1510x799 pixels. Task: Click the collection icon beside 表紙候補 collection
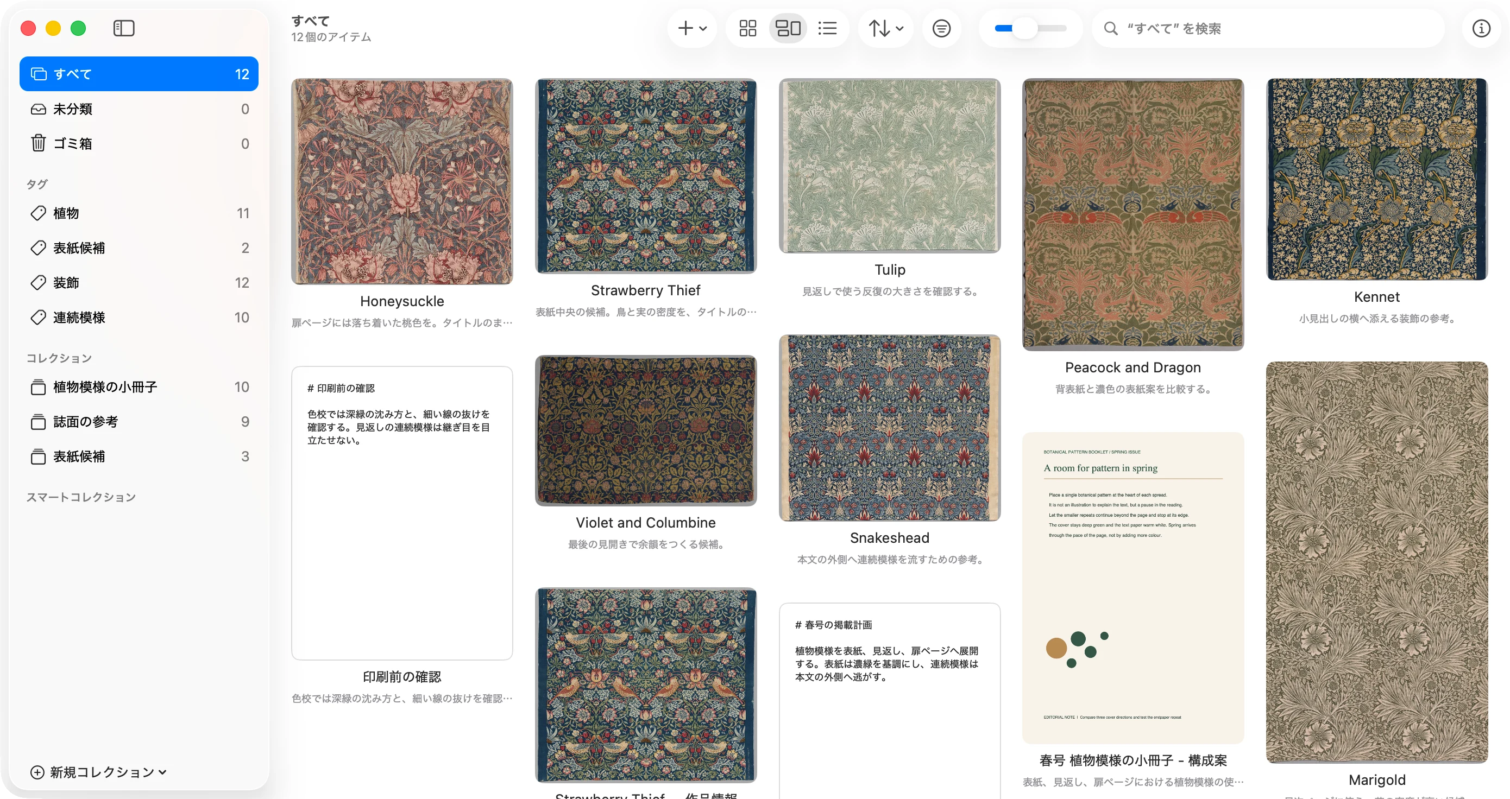pyautogui.click(x=38, y=456)
